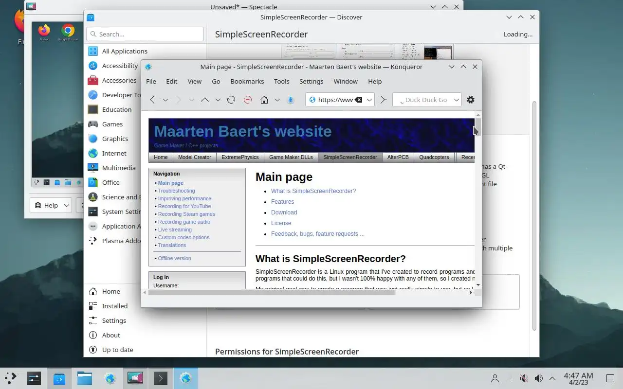This screenshot has width=623, height=389.
Task: Click the Home tab on Maarten's website
Action: pos(161,157)
